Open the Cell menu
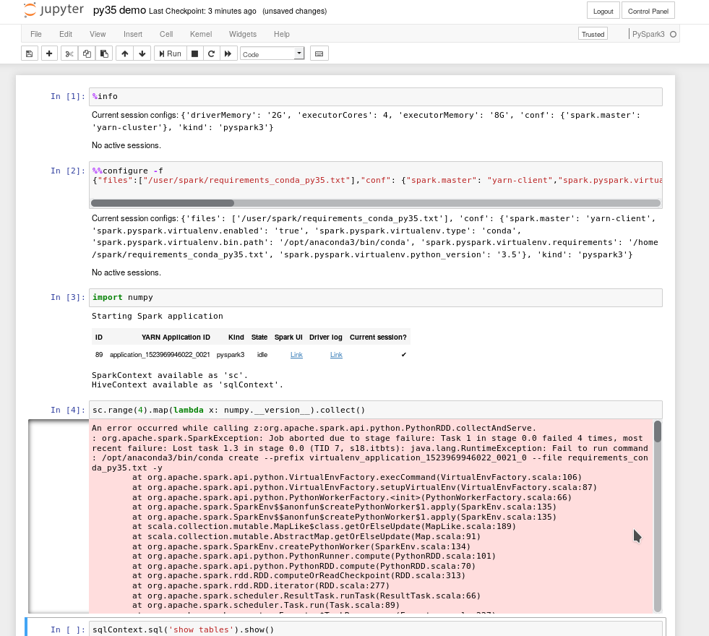This screenshot has height=636, width=709. pos(166,34)
